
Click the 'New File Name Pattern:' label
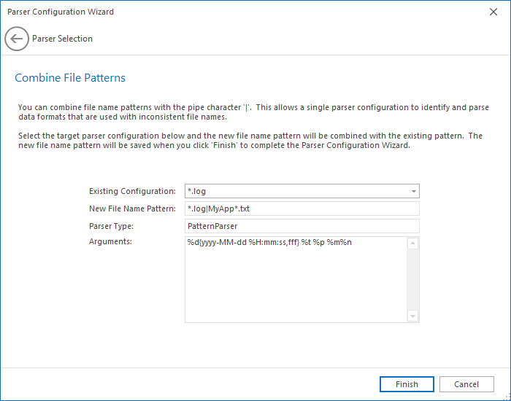132,209
